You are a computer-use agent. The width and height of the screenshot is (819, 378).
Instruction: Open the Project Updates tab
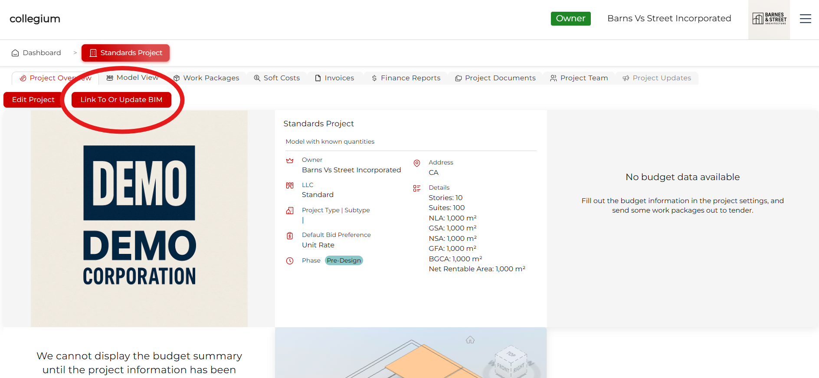click(657, 78)
